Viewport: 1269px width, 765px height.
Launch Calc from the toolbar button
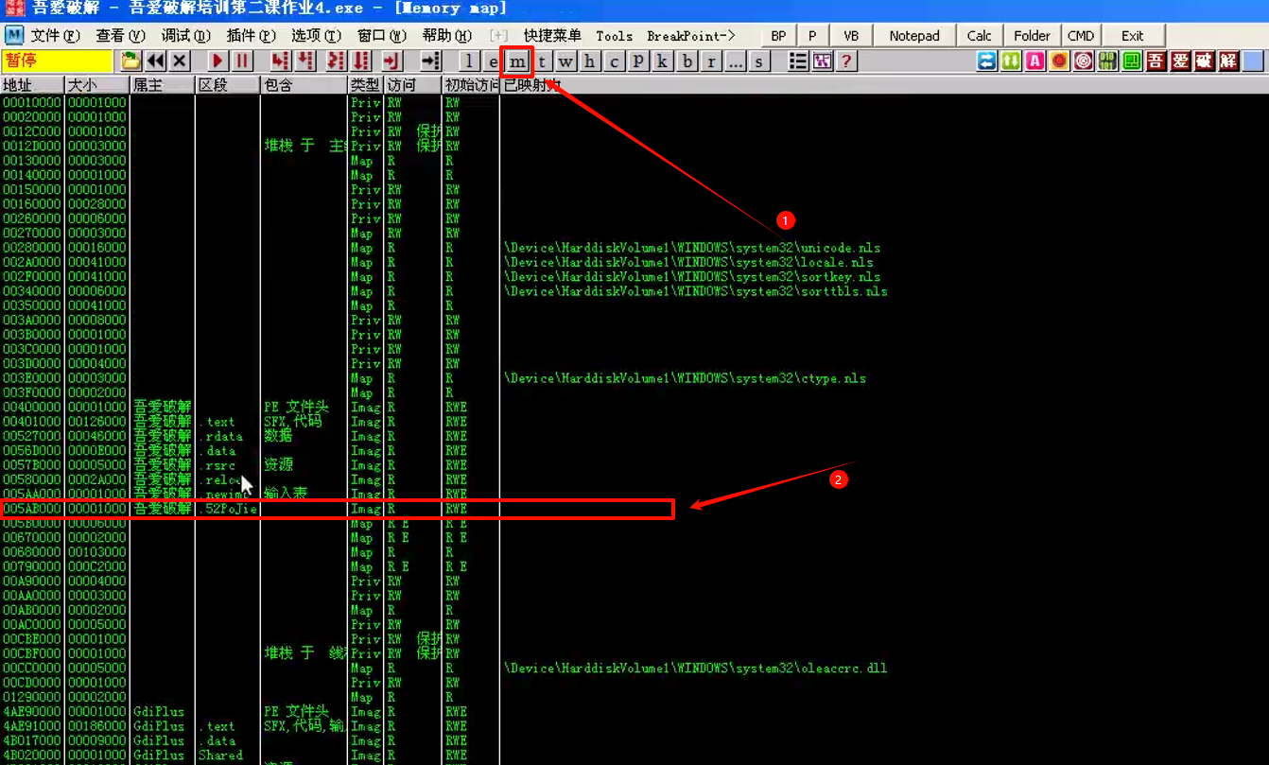[980, 36]
